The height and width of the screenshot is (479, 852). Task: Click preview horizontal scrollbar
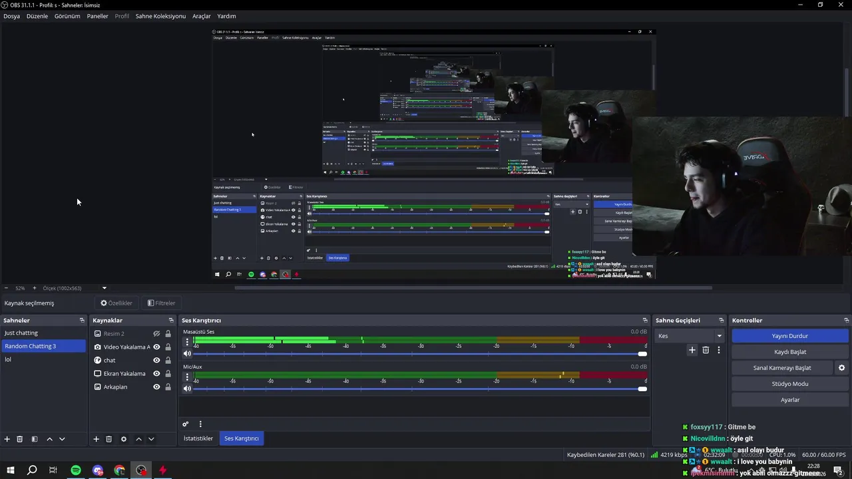[x=473, y=288]
